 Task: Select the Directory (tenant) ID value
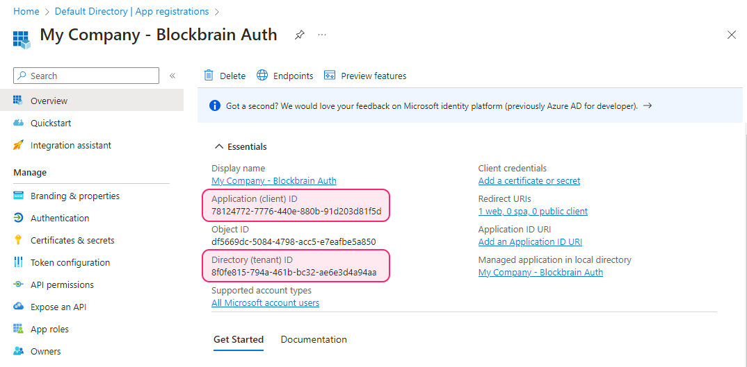294,273
